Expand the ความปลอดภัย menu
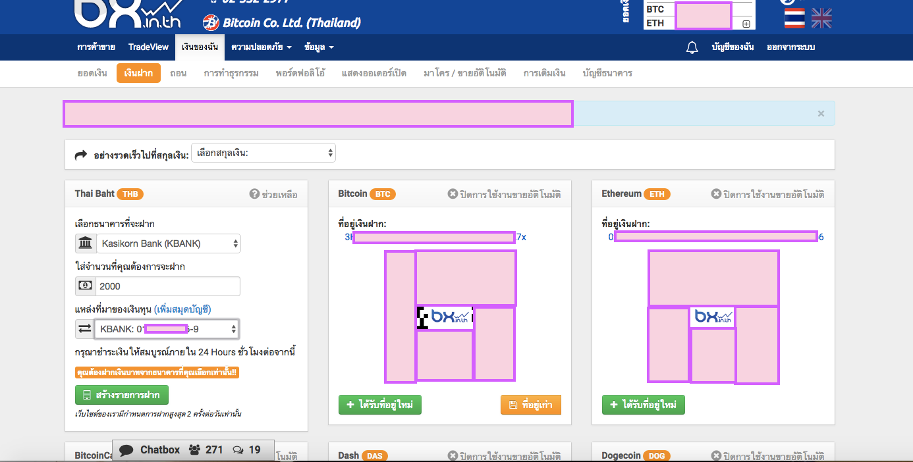 [x=261, y=47]
